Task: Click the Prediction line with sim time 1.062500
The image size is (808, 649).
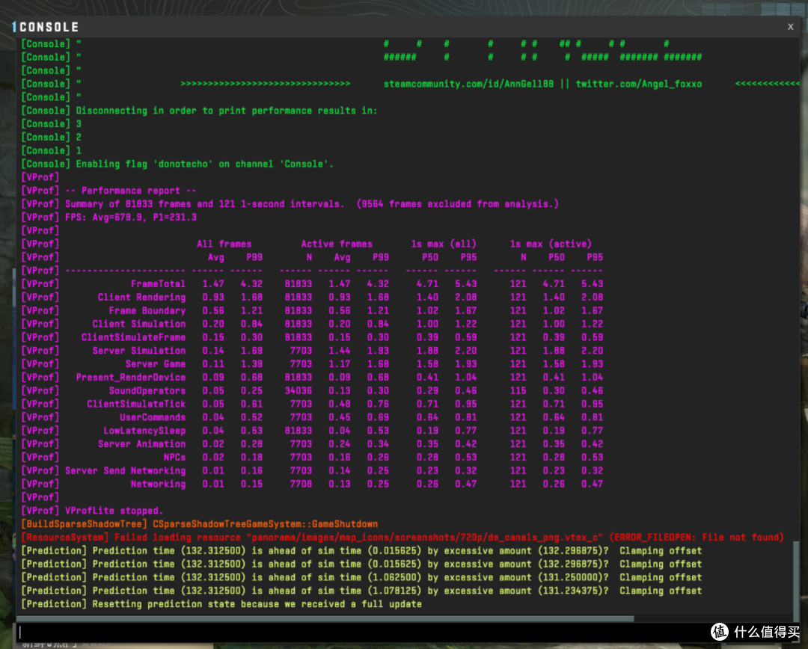Action: click(x=361, y=577)
